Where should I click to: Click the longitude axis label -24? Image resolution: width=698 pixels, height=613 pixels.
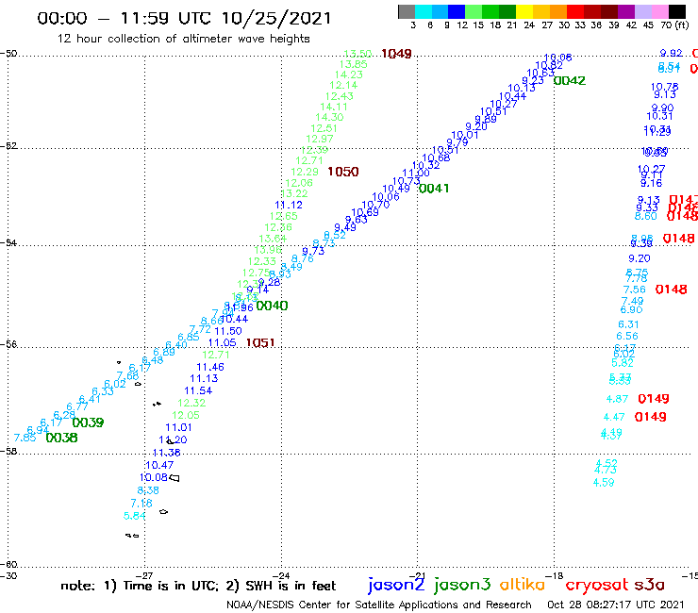click(281, 575)
